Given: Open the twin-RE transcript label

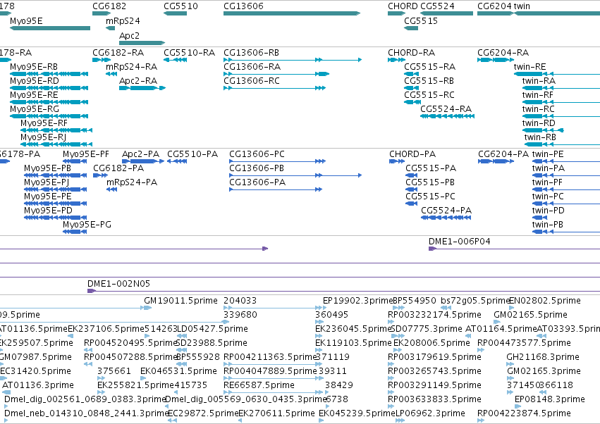Looking at the screenshot, I should click(529, 66).
